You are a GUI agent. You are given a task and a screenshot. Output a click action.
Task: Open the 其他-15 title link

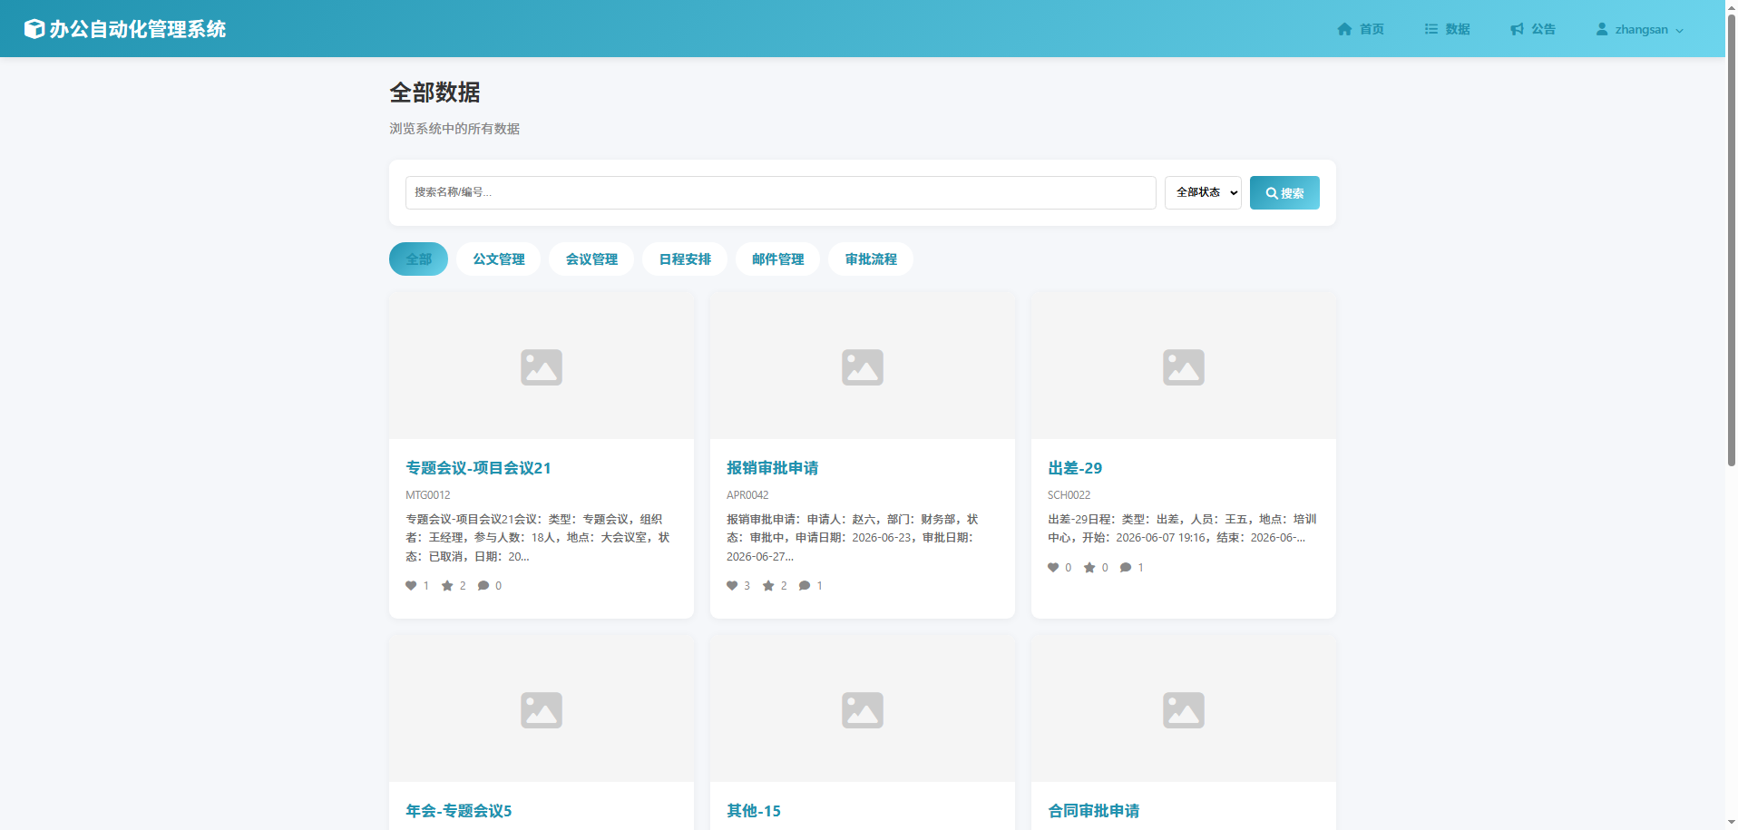[754, 811]
